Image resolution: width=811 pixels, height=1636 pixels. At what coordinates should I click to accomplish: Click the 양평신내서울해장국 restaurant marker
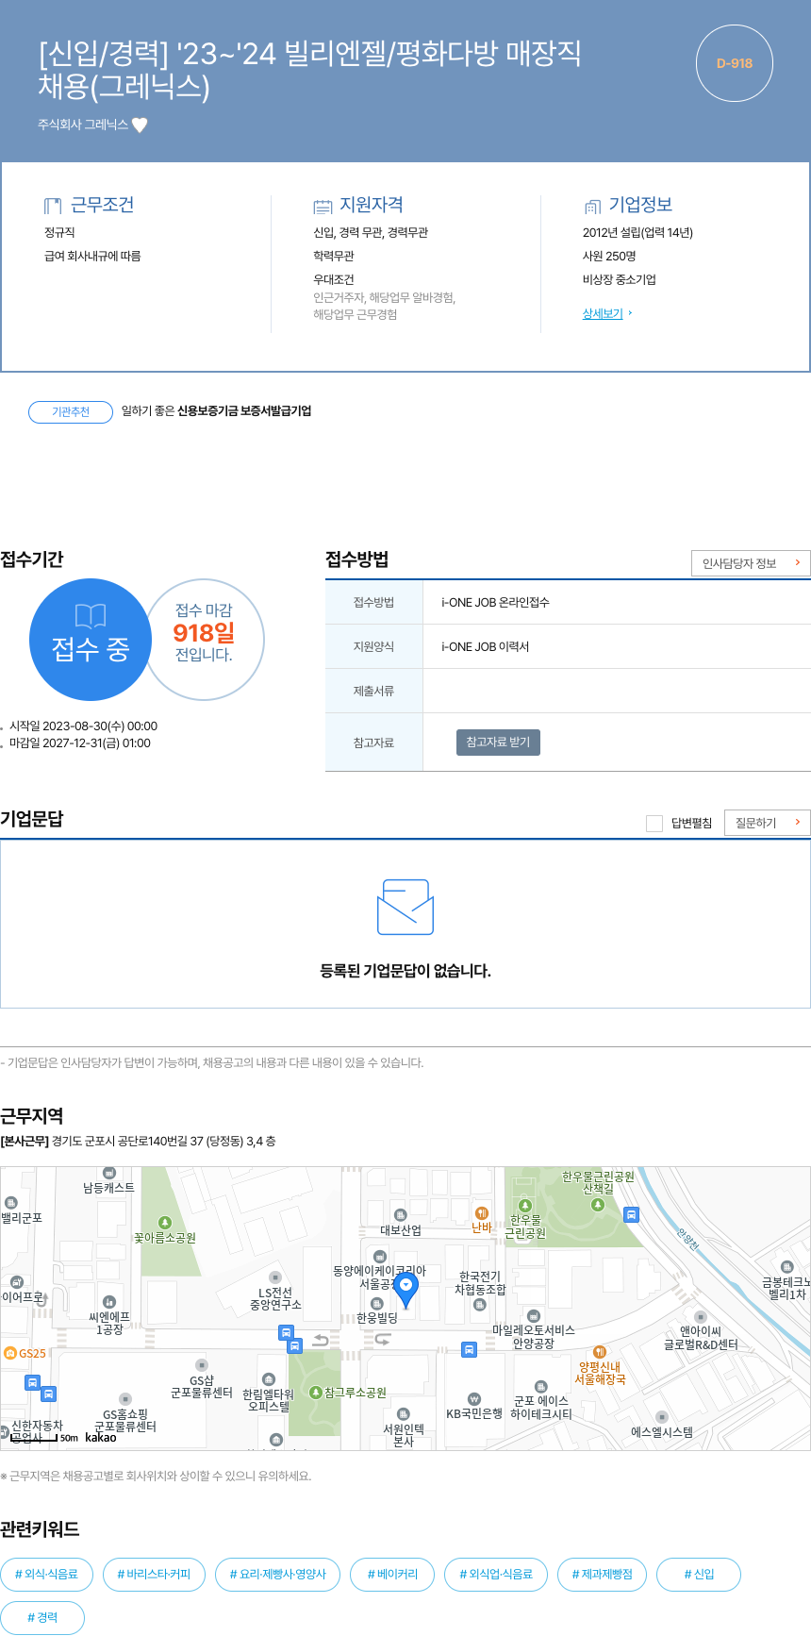point(599,1352)
